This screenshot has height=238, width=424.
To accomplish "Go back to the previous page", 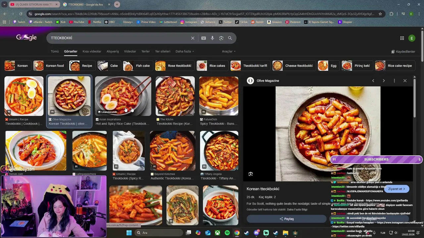I will [5, 14].
